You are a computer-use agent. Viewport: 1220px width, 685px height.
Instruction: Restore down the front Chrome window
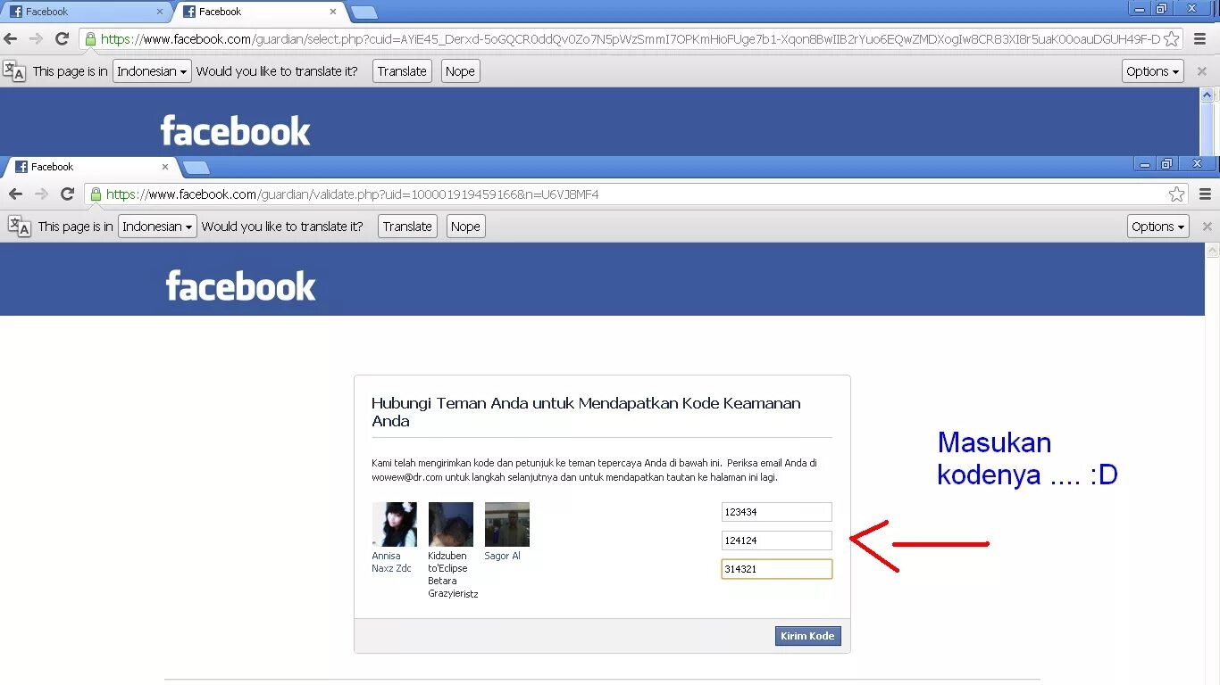tap(1167, 163)
